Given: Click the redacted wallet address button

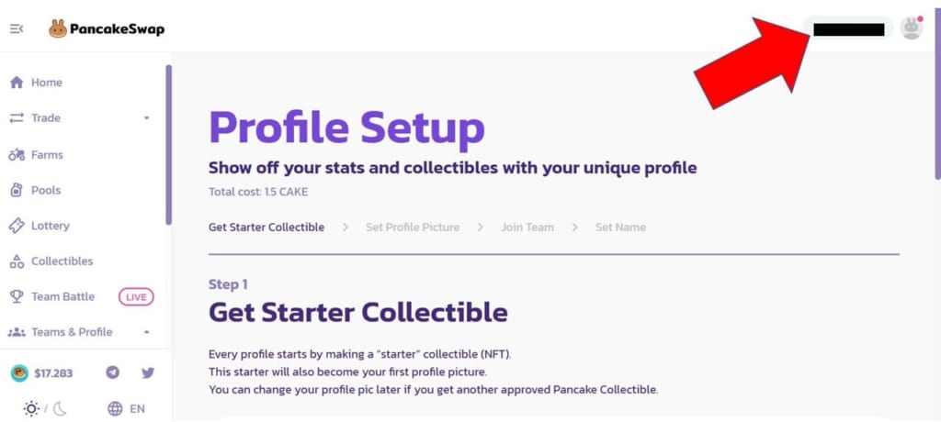Looking at the screenshot, I should 848,28.
